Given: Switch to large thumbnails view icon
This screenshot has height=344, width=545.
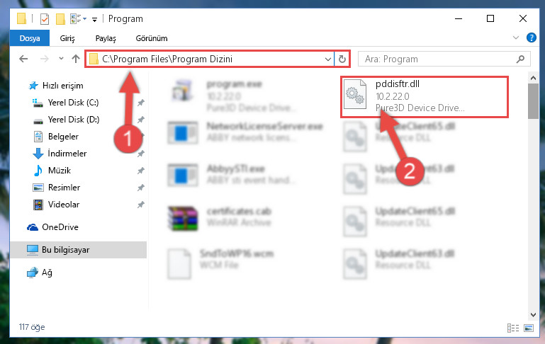Looking at the screenshot, I should 528,328.
